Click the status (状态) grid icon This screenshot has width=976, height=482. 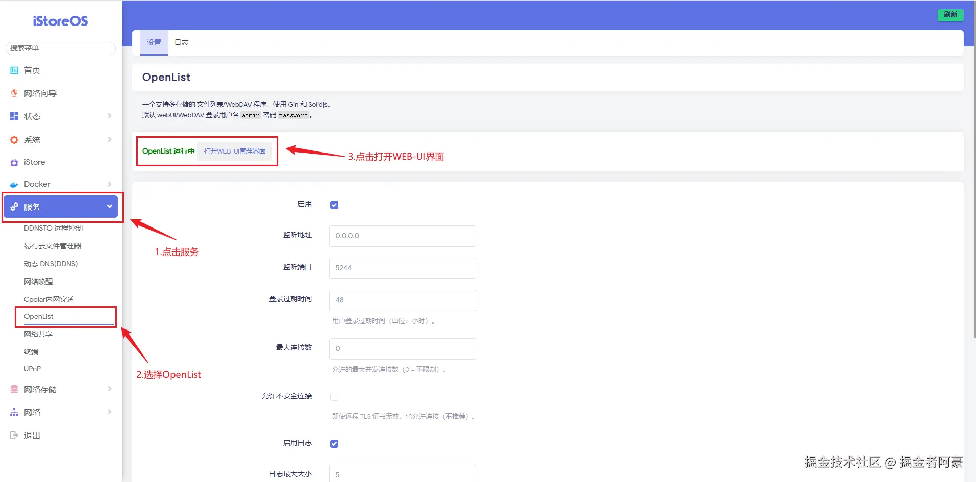14,116
